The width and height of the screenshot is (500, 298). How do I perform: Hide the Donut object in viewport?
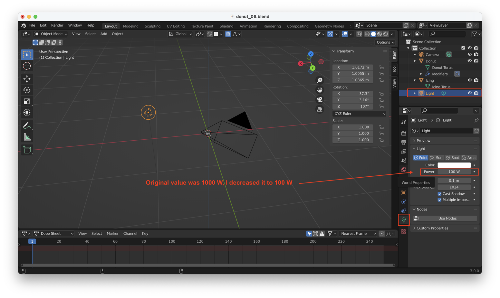pos(469,61)
